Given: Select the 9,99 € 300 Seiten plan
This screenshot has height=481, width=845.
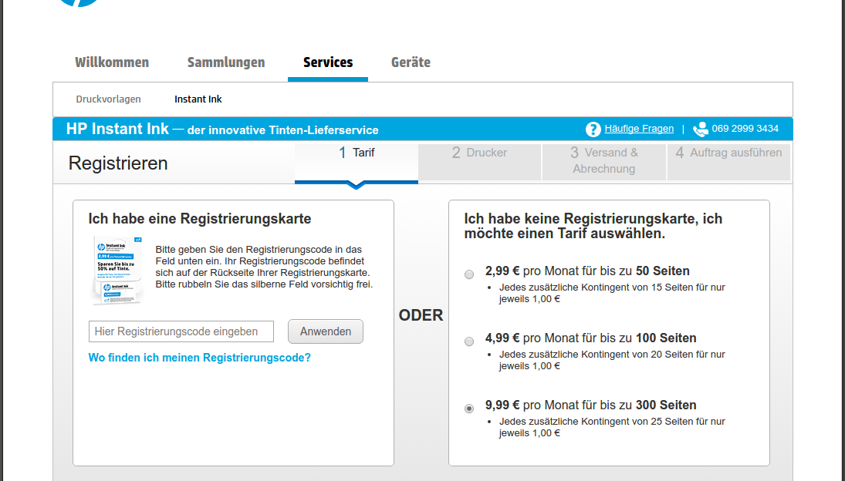Looking at the screenshot, I should click(x=469, y=409).
